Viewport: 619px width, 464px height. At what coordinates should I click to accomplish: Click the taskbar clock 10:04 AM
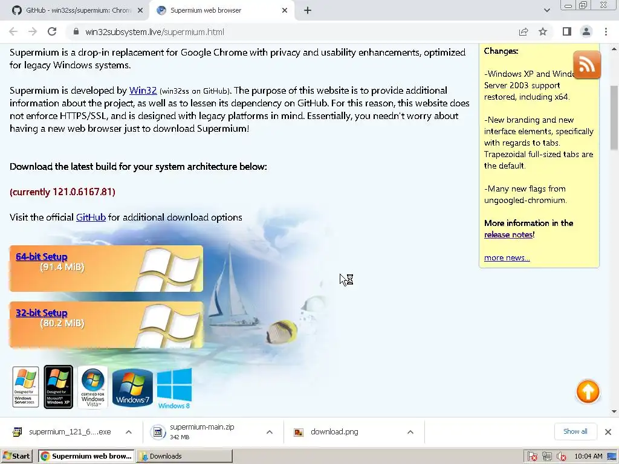tap(588, 456)
